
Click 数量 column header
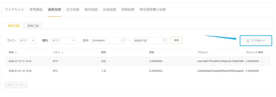coord(152,52)
